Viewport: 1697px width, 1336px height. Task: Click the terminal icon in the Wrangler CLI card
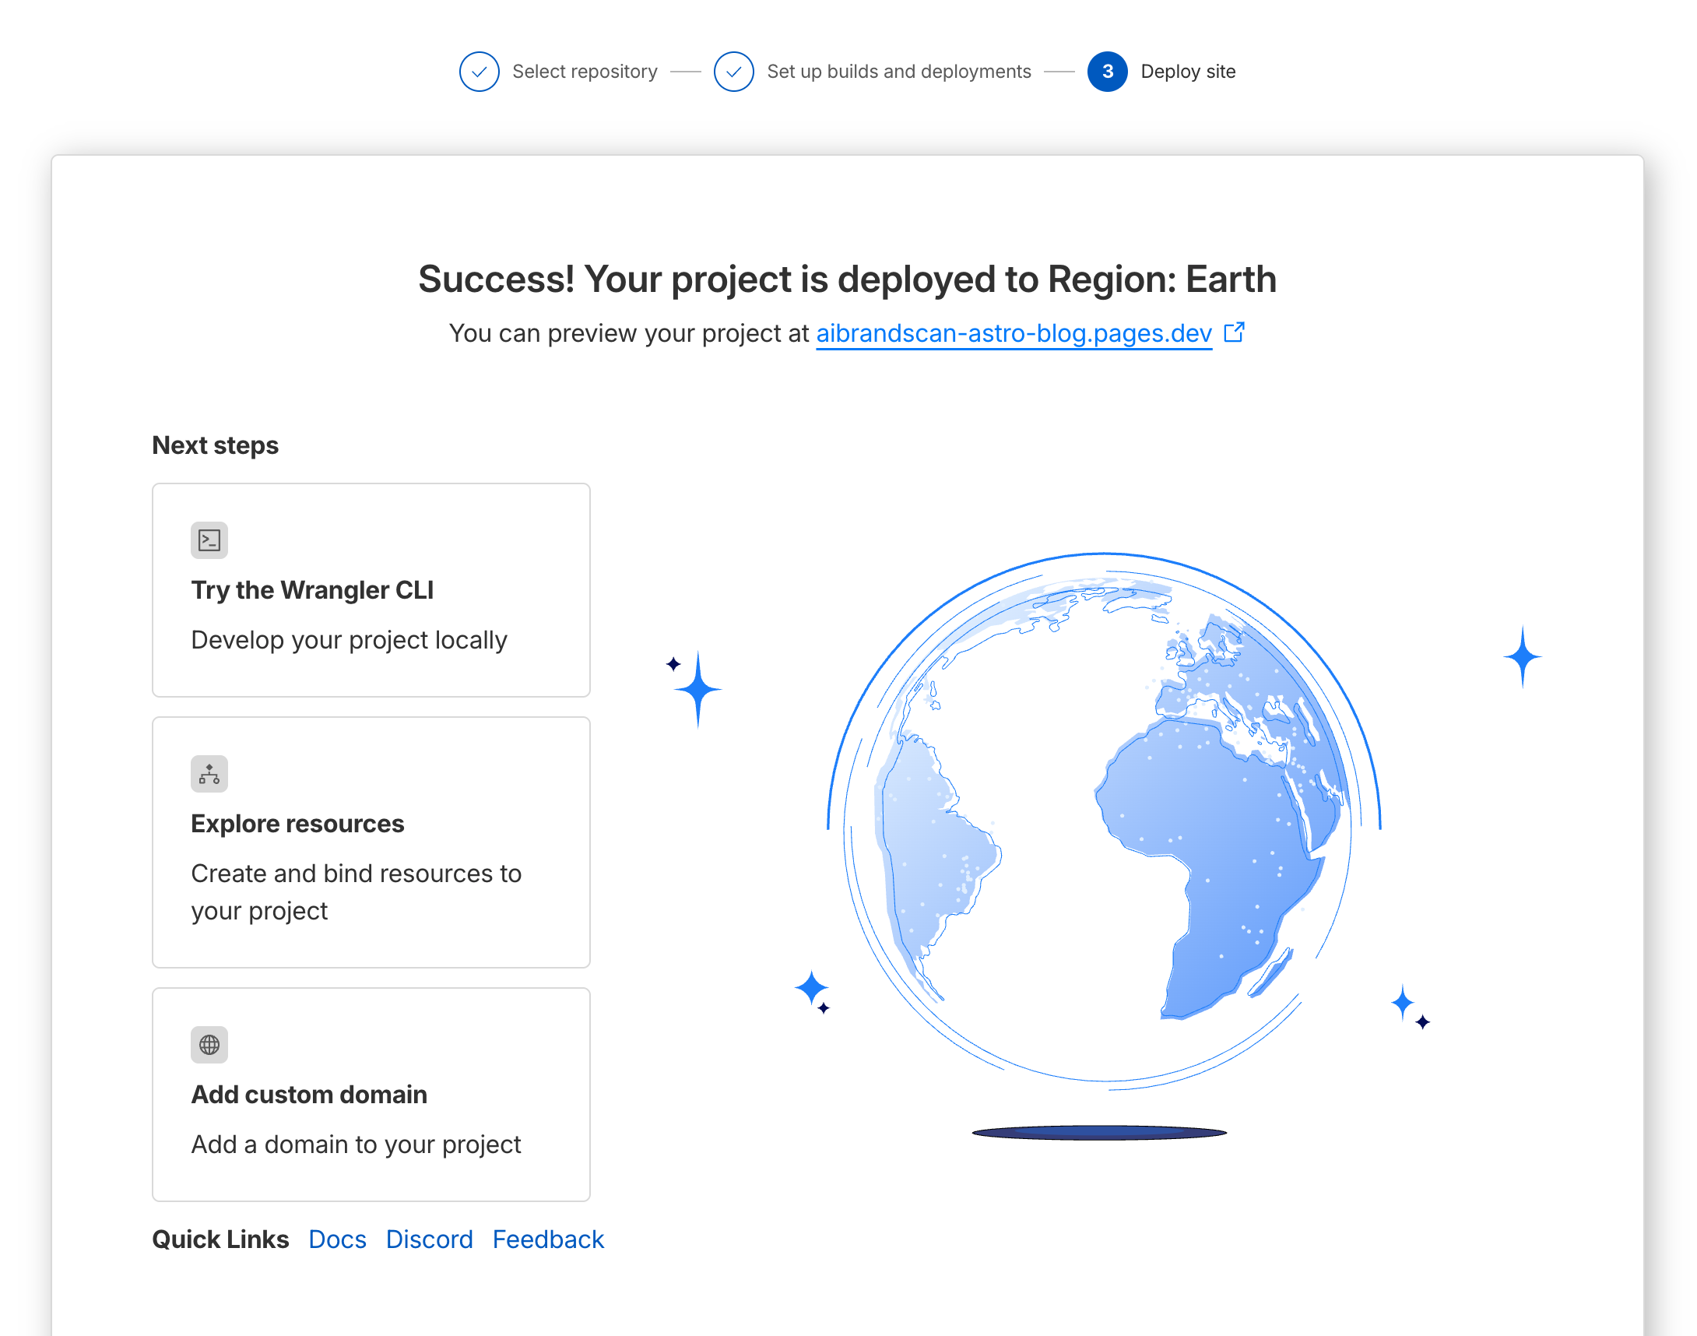[209, 540]
